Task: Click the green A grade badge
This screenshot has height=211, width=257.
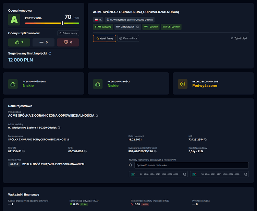Action: (14, 20)
